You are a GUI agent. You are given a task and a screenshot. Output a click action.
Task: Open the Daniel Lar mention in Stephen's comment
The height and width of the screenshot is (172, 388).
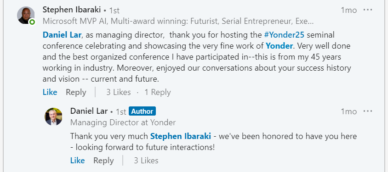point(62,35)
